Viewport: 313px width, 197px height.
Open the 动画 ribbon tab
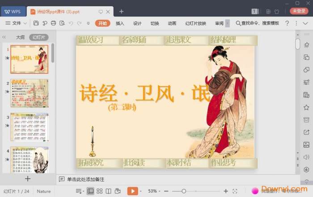pyautogui.click(x=172, y=23)
